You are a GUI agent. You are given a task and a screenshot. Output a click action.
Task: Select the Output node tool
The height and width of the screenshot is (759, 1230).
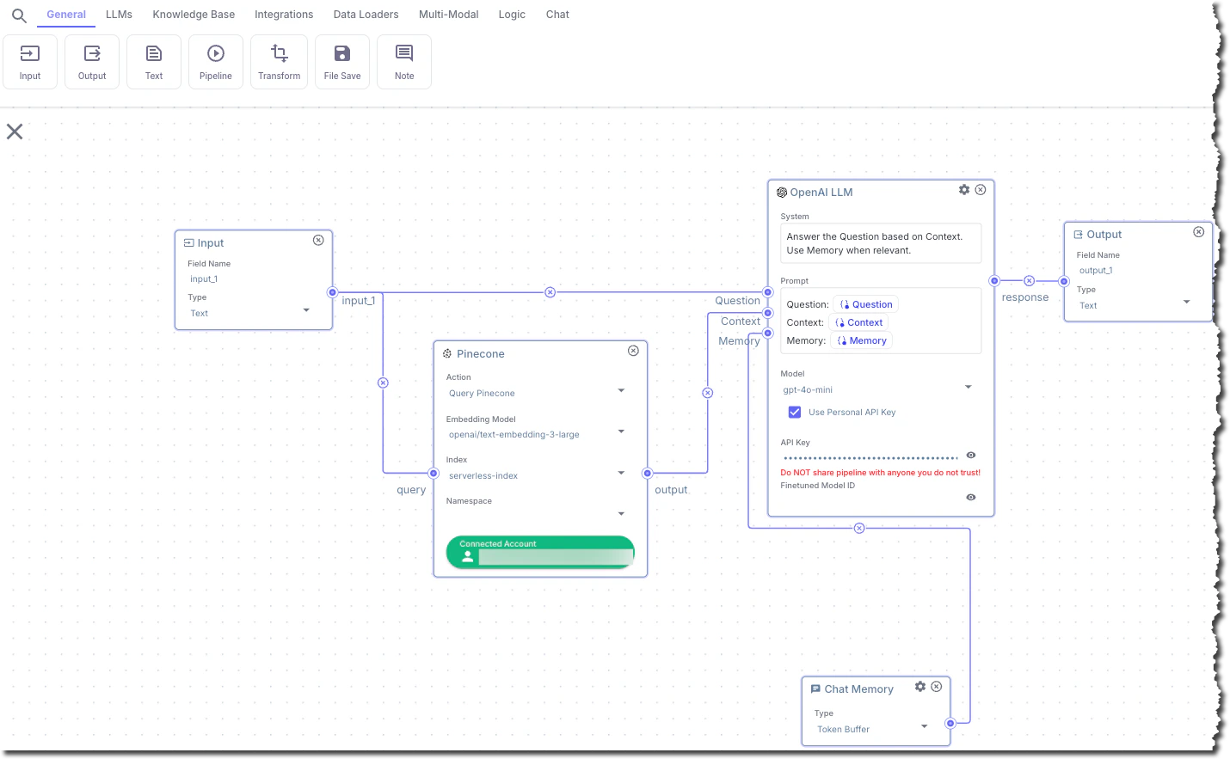92,60
